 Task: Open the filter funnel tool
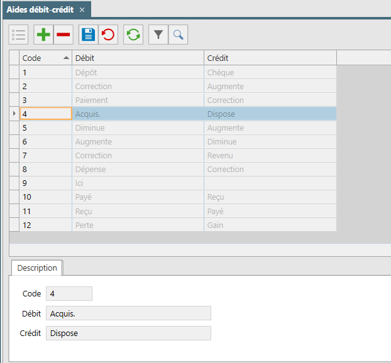(x=158, y=35)
